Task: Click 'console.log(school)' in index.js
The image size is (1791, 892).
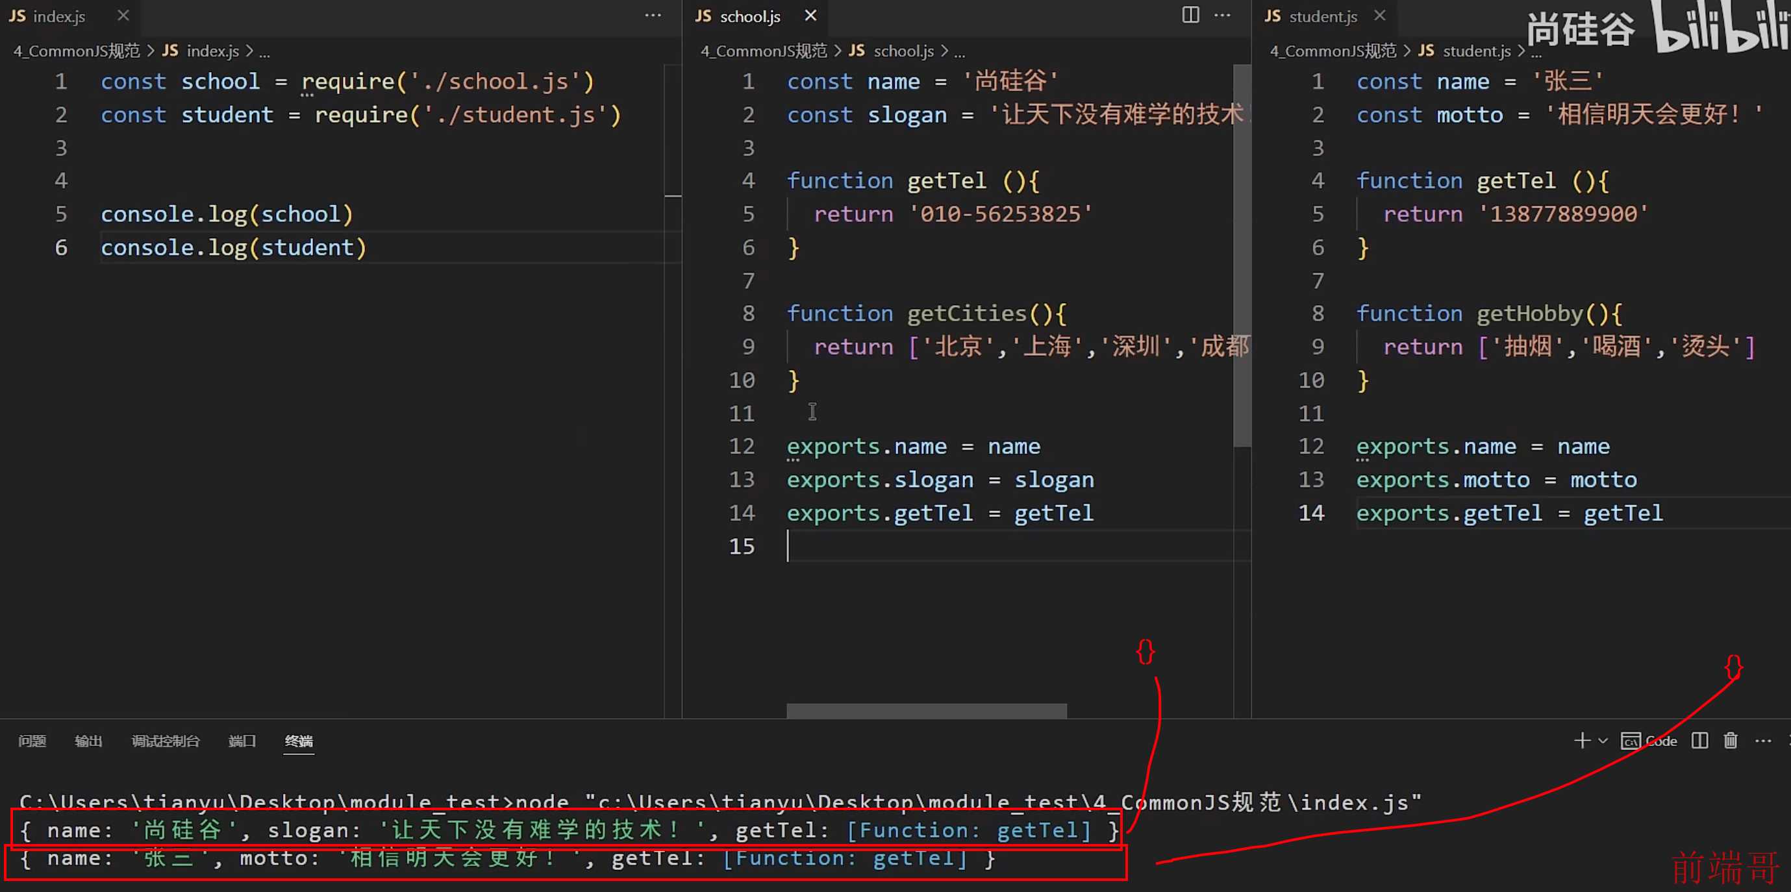Action: (227, 214)
